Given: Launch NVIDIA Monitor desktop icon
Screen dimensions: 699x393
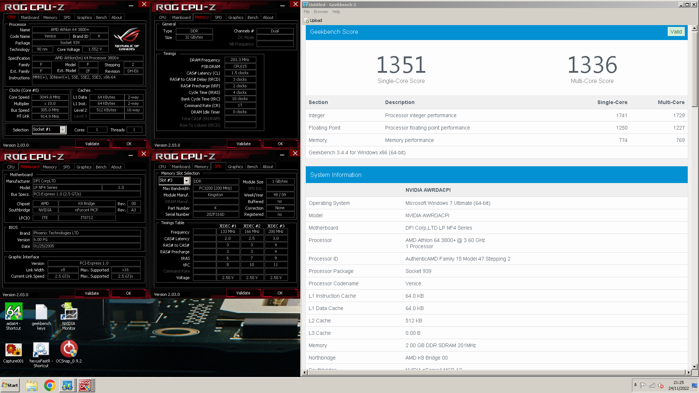Looking at the screenshot, I should coord(69,316).
